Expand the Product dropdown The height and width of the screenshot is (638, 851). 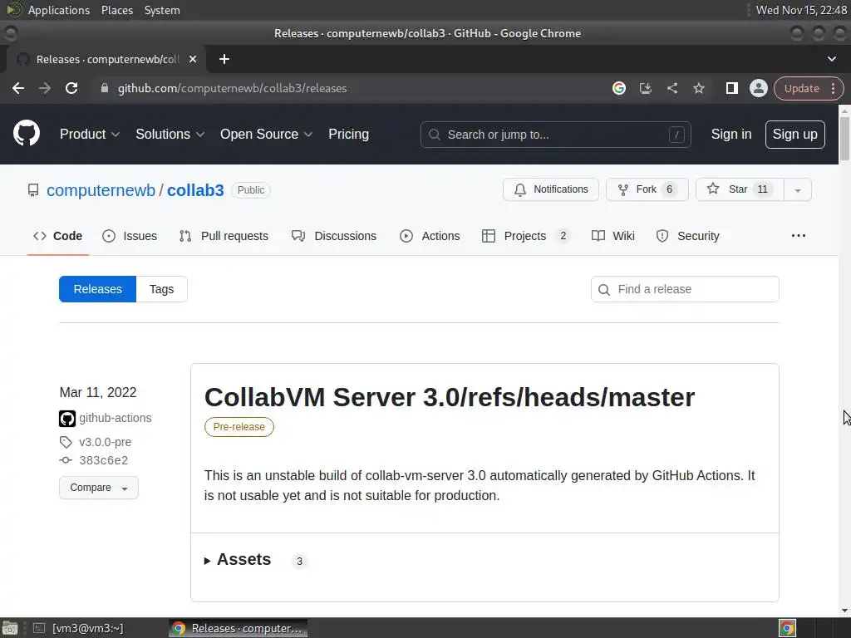[90, 134]
